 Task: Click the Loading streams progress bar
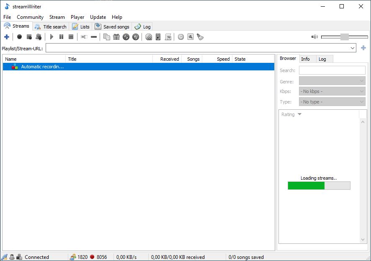319,186
